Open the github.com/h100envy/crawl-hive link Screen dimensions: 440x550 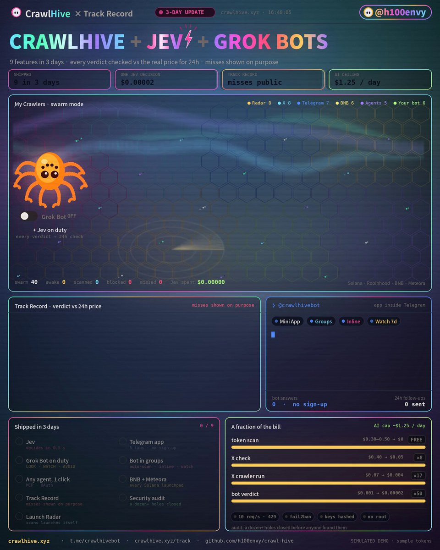coord(249,541)
